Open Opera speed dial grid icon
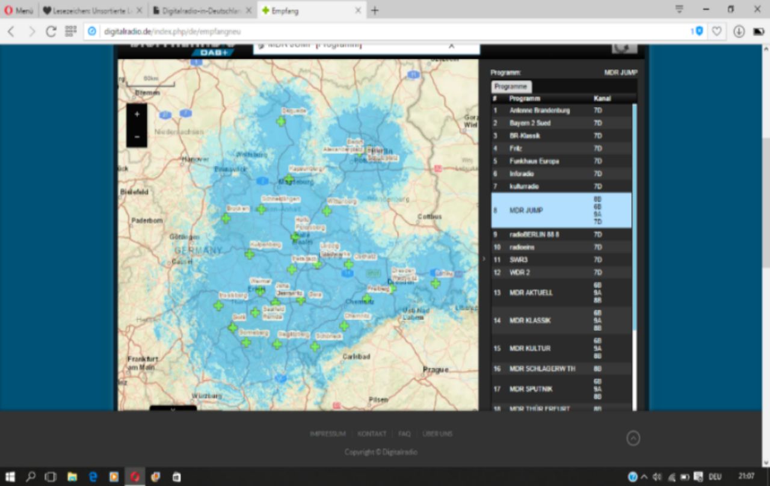The height and width of the screenshot is (486, 770). point(70,31)
